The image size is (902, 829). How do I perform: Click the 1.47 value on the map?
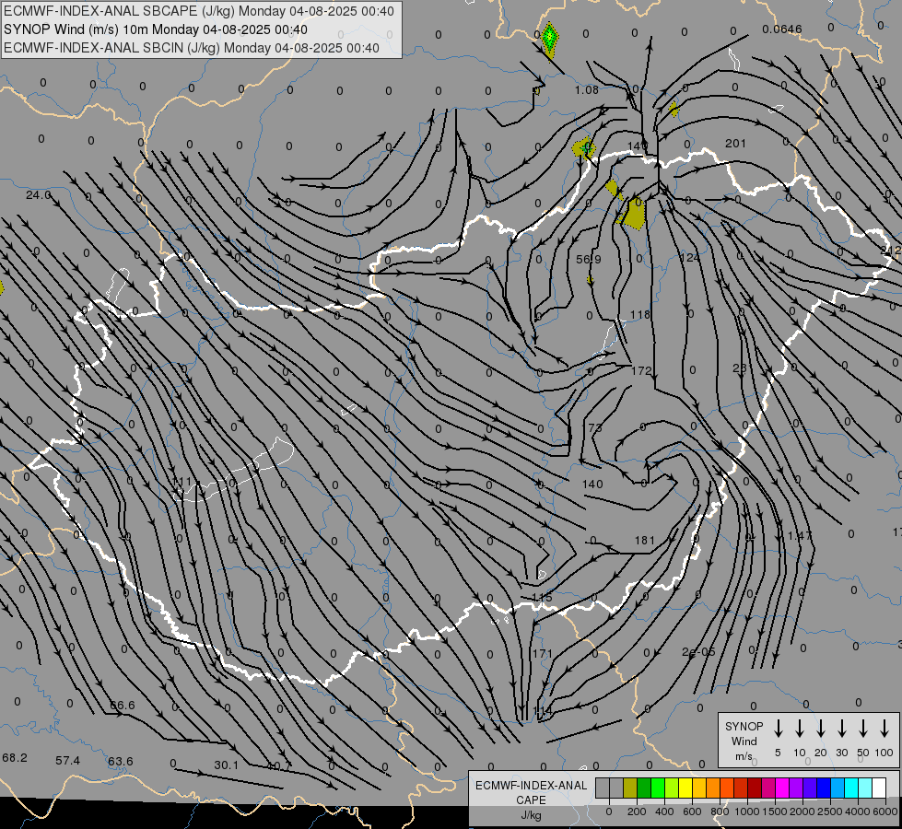(x=800, y=535)
